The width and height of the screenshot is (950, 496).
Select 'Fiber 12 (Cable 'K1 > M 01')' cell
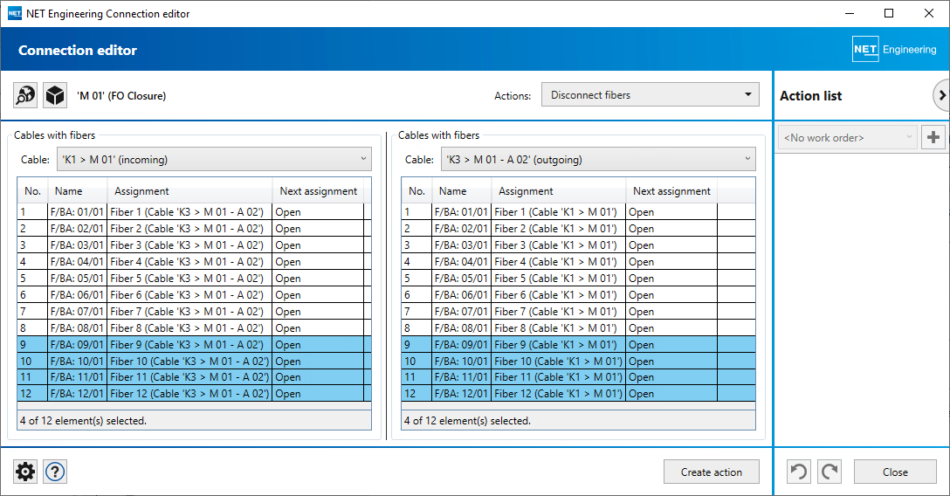[559, 393]
